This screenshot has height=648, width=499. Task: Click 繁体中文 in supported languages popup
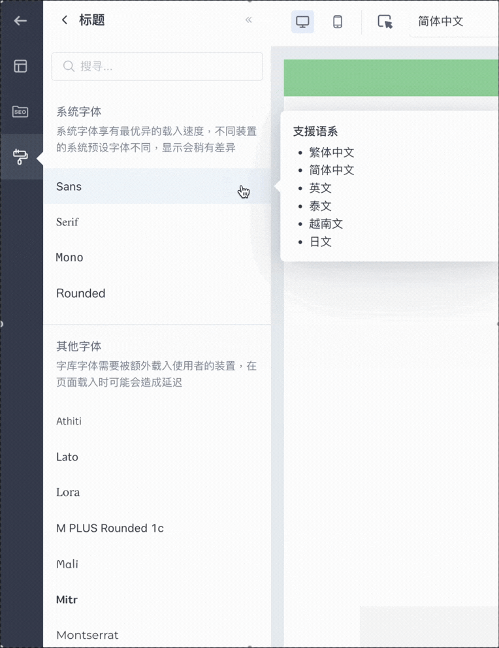(332, 152)
